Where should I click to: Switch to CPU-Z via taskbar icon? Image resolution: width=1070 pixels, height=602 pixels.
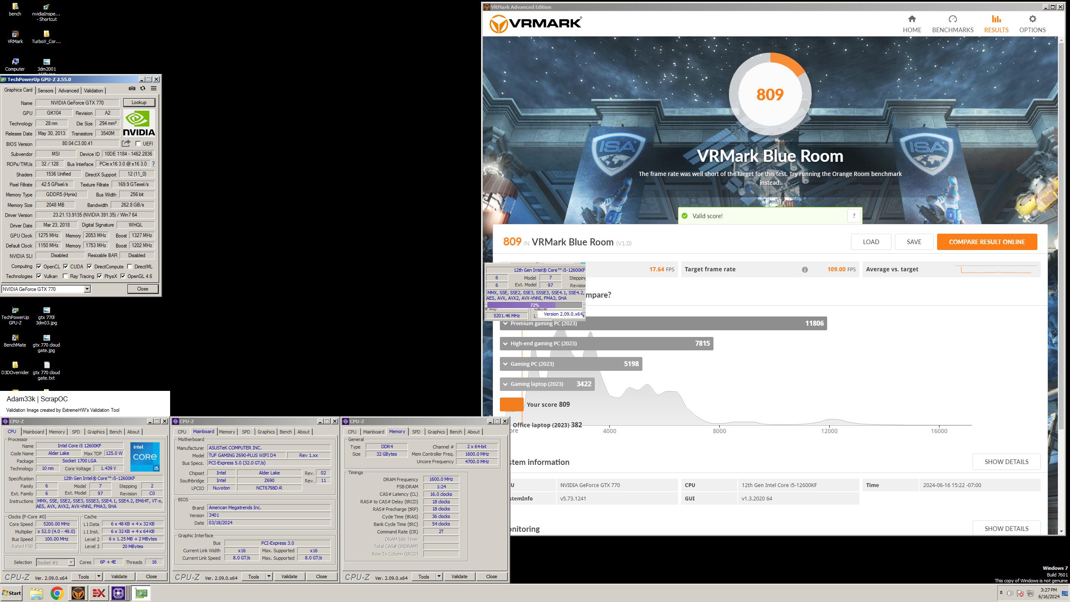tap(119, 593)
